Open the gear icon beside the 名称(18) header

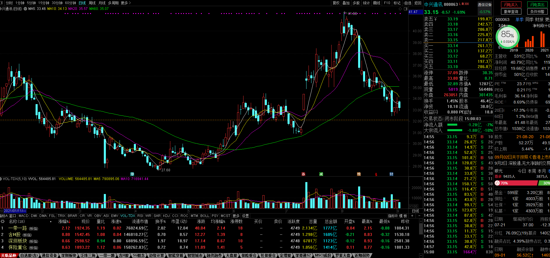[2, 221]
